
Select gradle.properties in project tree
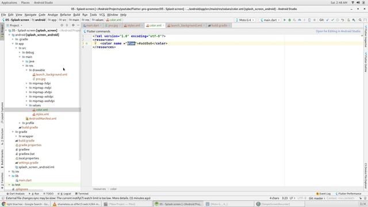click(x=28, y=145)
